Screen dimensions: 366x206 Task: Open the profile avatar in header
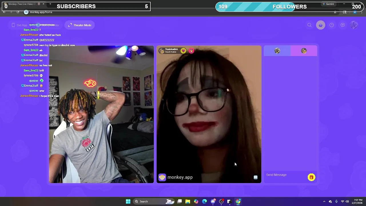(x=354, y=25)
